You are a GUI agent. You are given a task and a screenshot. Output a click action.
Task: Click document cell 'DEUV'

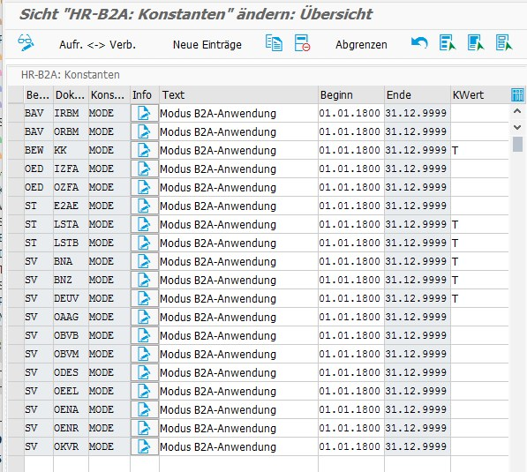click(71, 298)
